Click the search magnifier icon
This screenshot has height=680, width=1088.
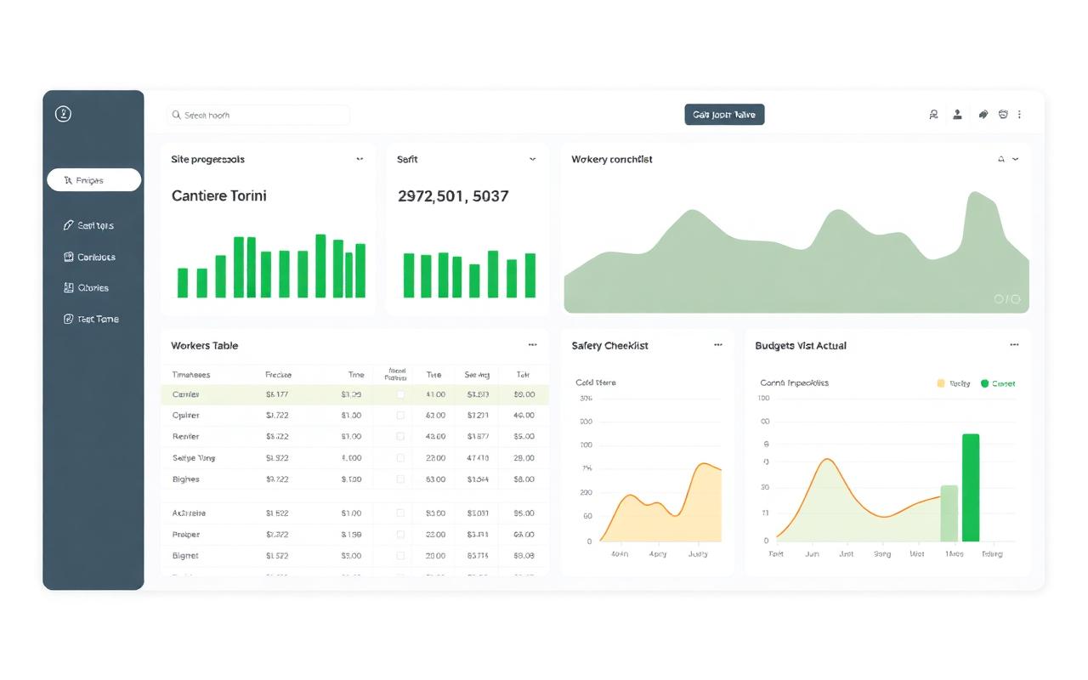point(177,115)
